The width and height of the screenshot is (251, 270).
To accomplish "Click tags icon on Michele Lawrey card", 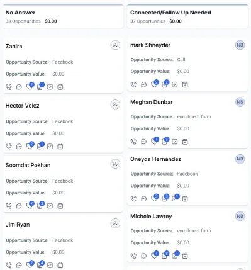I will coord(154,256).
